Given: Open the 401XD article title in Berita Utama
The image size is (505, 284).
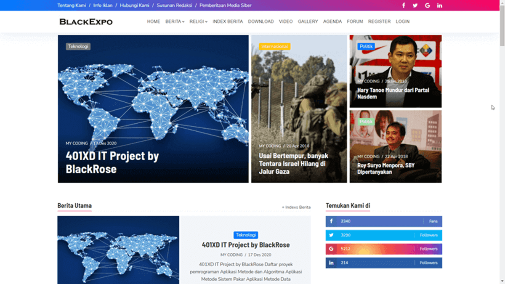Looking at the screenshot, I should click(246, 245).
